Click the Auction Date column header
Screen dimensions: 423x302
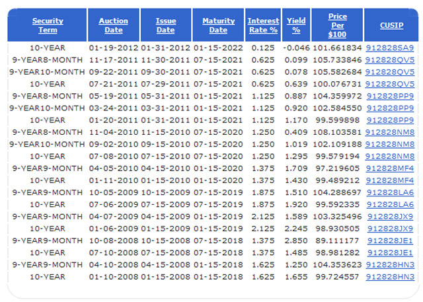(x=113, y=25)
